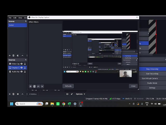Click Stop Streaming

(x=152, y=69)
